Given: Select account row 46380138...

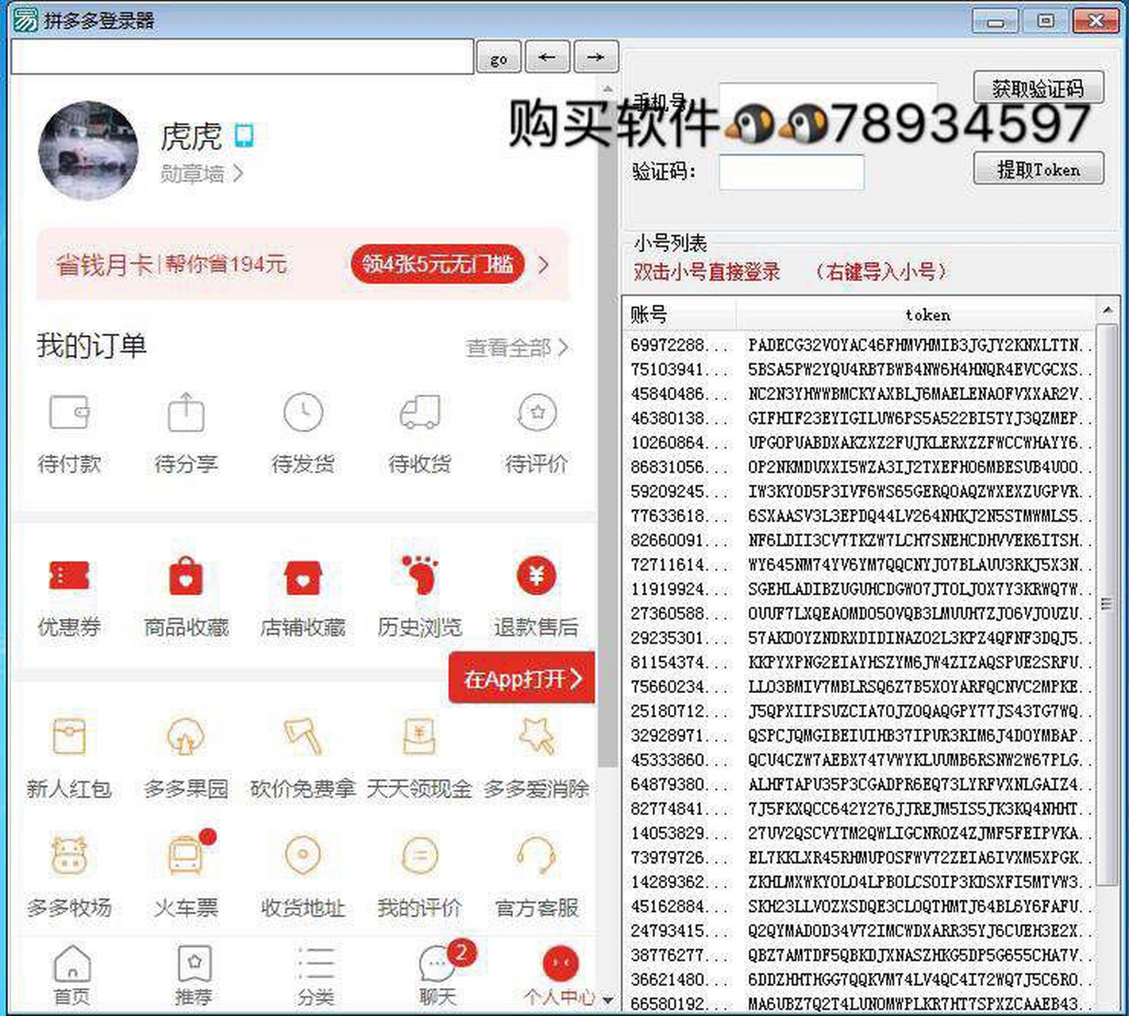Looking at the screenshot, I should click(x=860, y=418).
